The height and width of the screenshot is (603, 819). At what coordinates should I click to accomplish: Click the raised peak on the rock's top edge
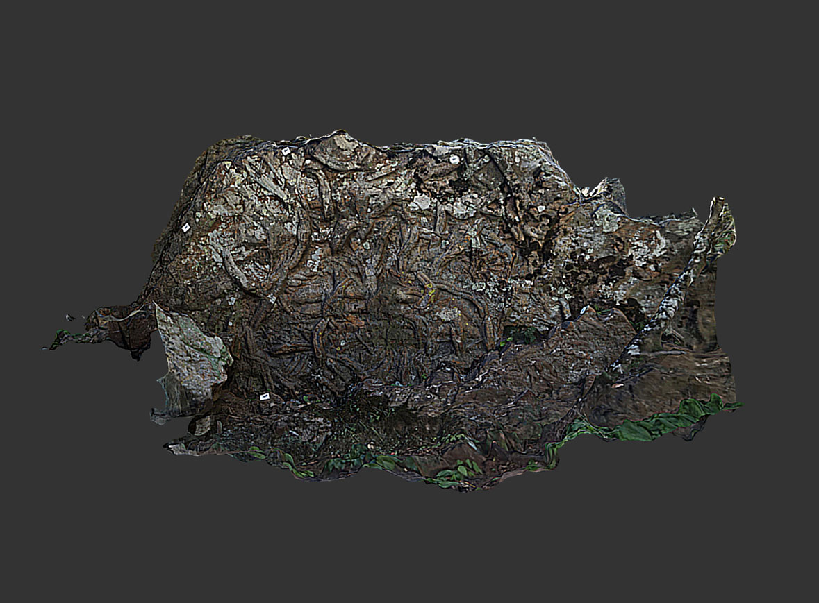340,137
